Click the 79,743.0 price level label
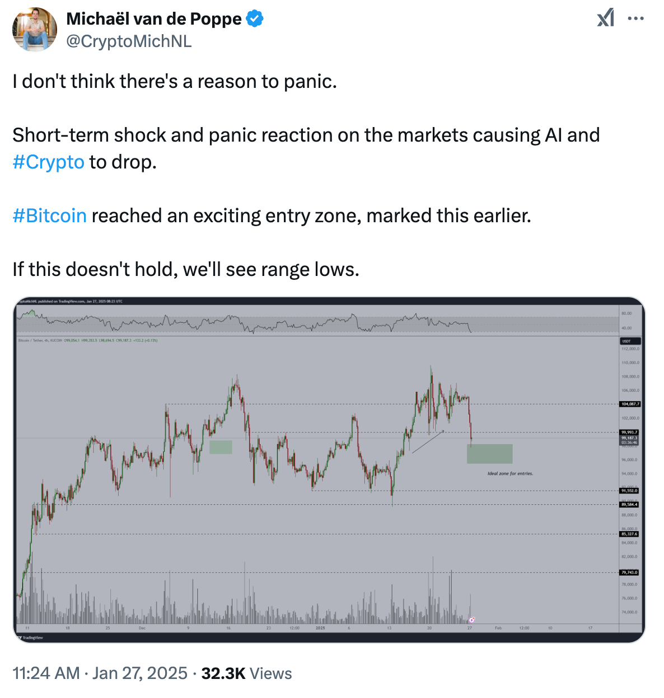 coord(629,572)
